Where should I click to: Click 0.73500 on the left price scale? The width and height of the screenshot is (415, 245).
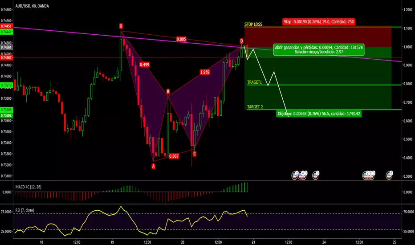6,132
